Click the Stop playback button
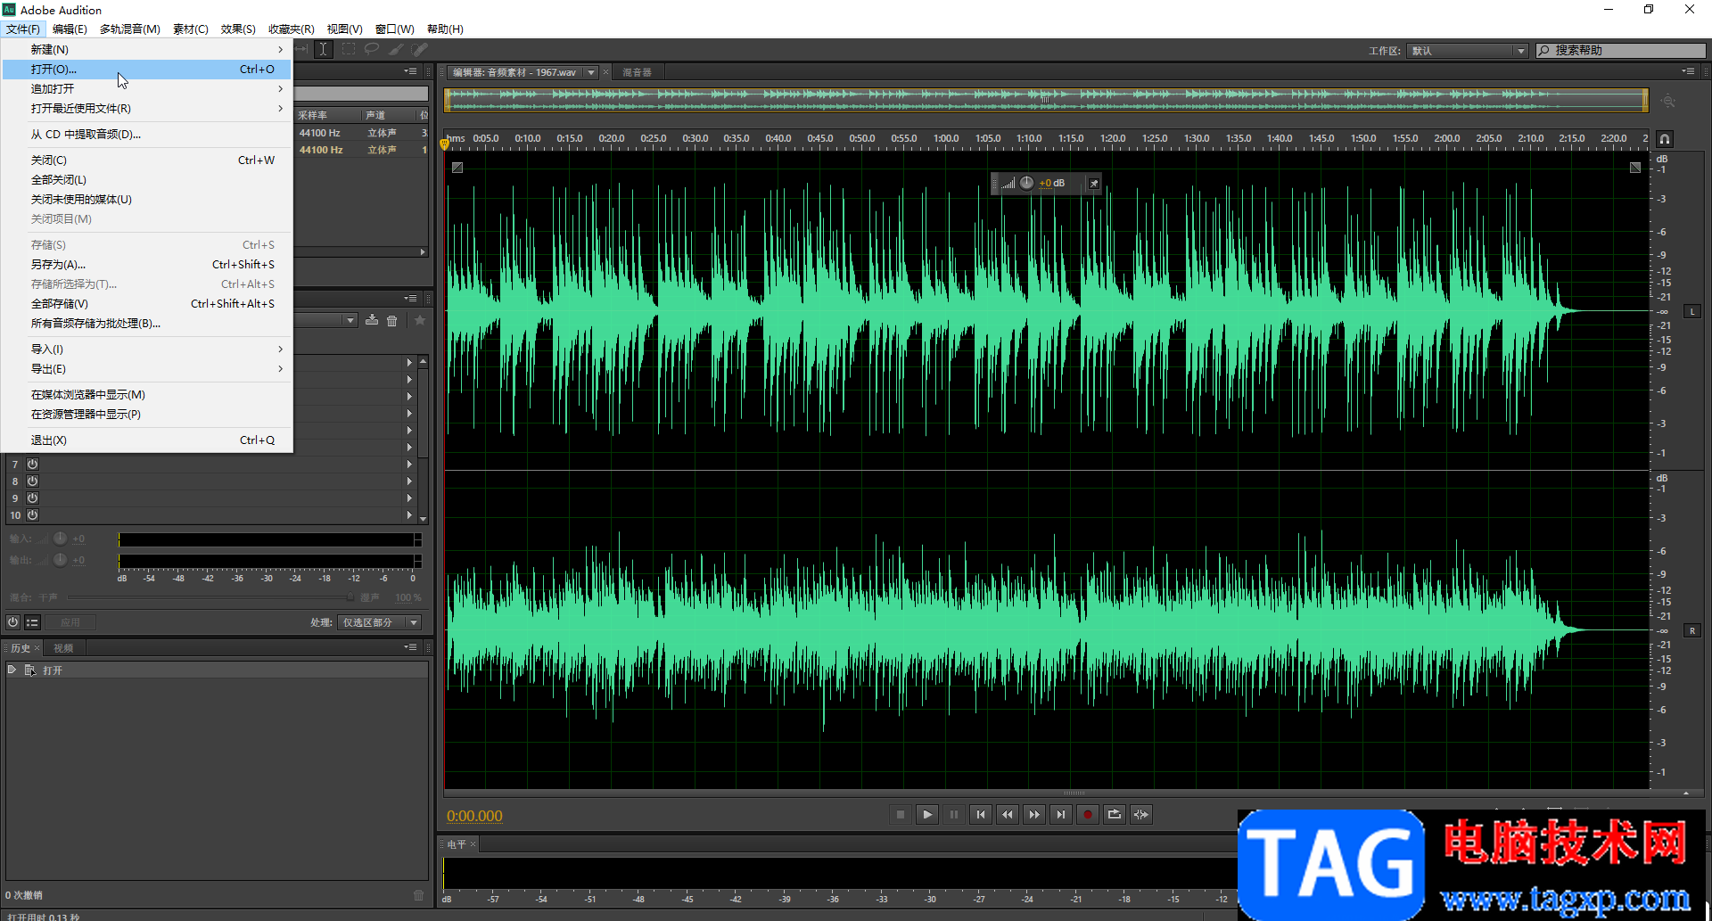 901,814
